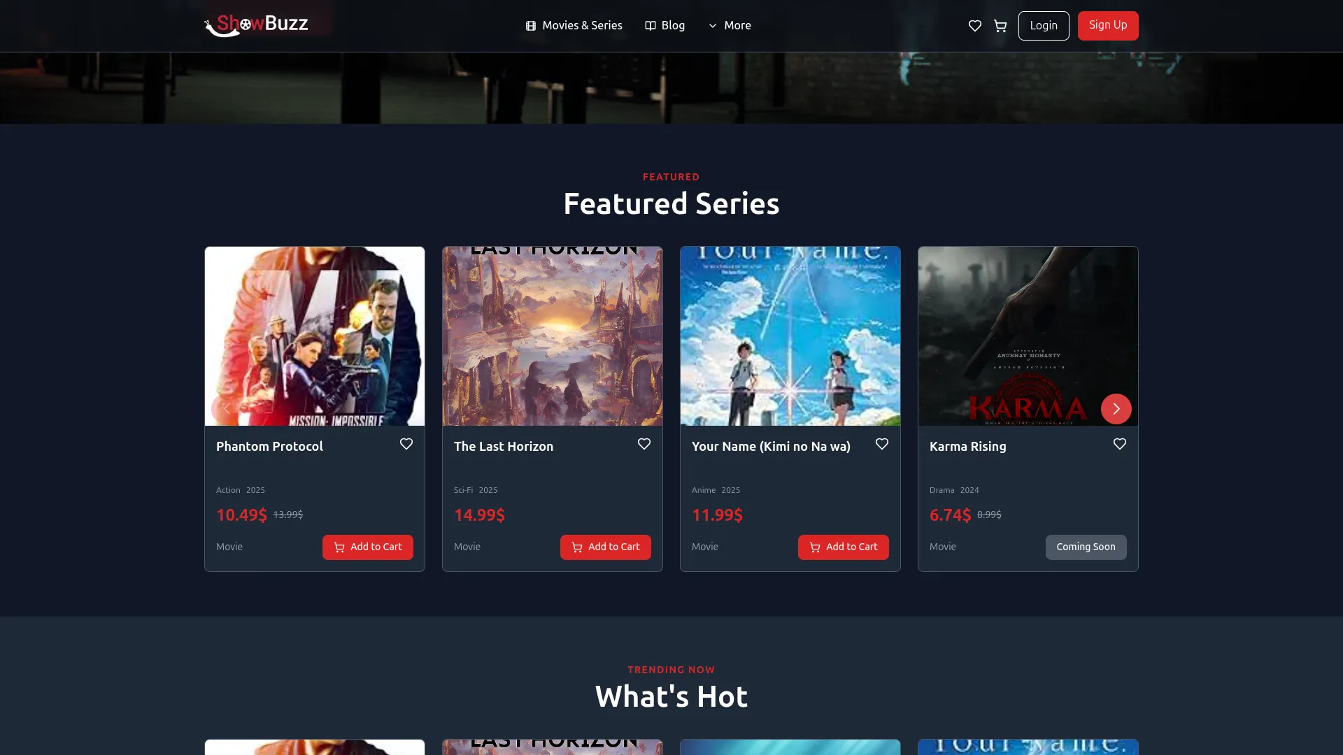Add Phantom Protocol to cart

pos(368,547)
